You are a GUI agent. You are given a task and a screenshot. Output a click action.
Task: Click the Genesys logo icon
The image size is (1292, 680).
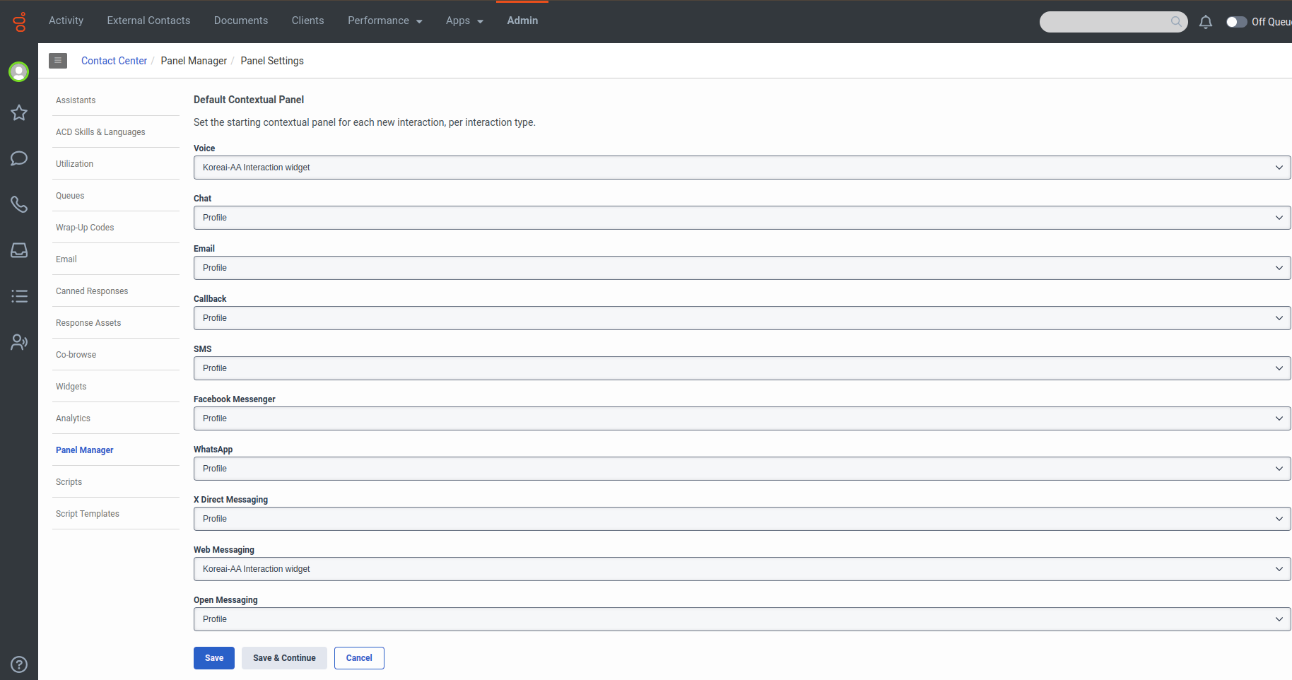[x=19, y=22]
